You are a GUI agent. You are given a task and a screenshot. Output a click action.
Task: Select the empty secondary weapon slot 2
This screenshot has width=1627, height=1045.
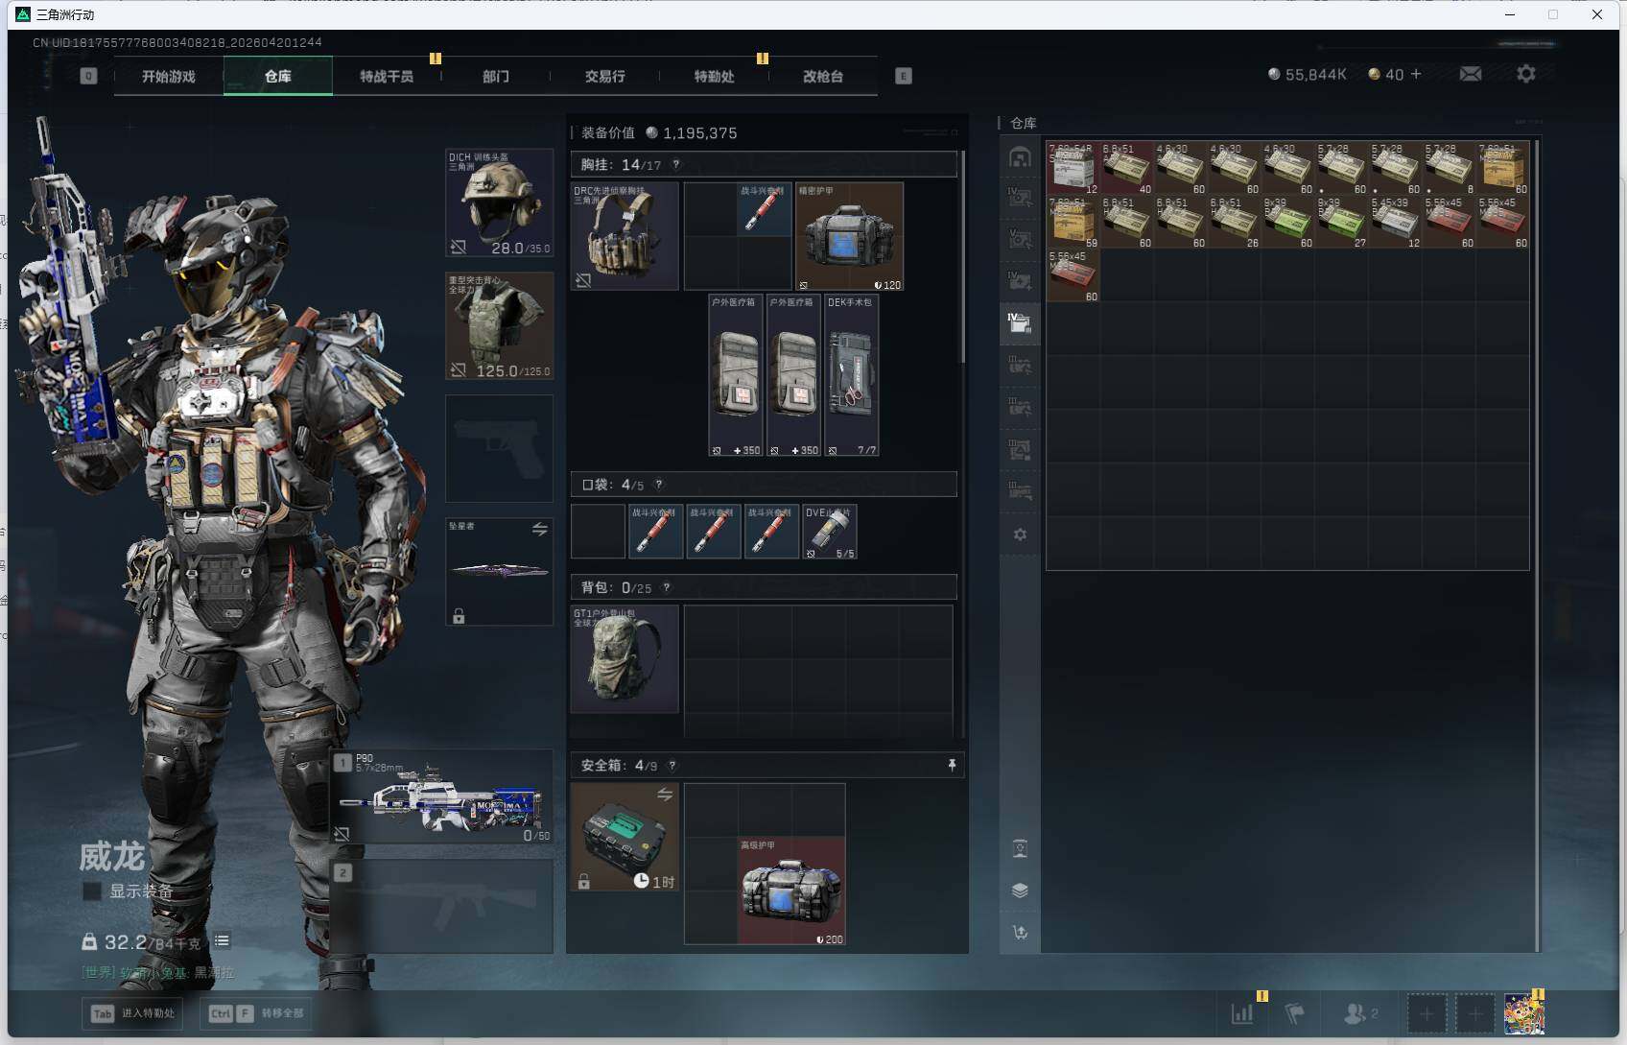coord(442,906)
